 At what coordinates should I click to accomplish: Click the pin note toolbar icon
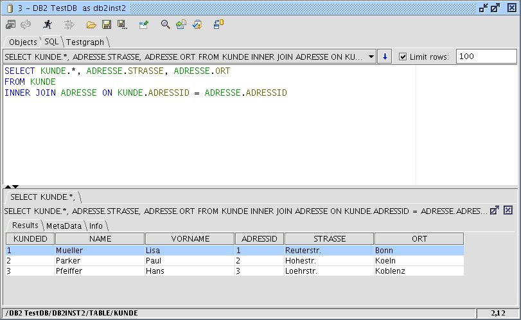point(144,24)
